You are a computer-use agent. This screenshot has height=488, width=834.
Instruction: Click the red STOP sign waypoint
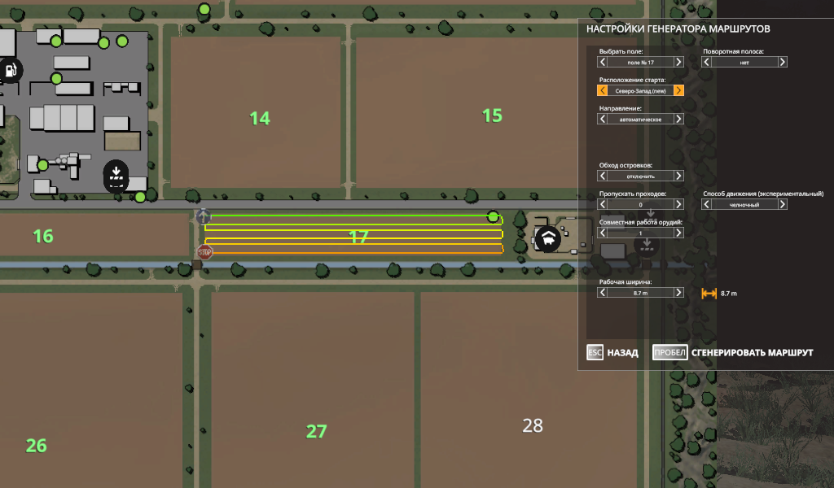(204, 251)
